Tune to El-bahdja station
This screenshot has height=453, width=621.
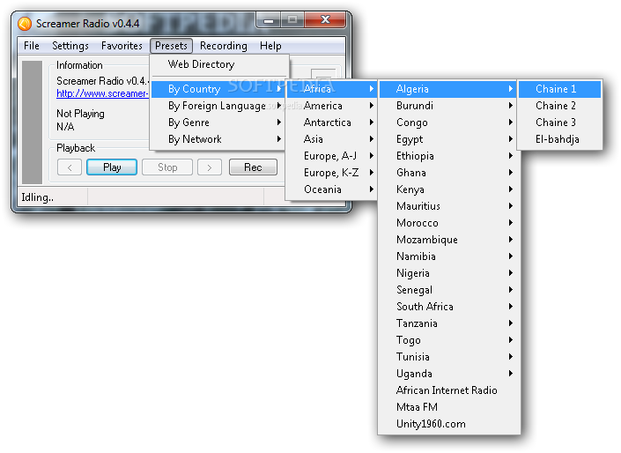click(559, 139)
